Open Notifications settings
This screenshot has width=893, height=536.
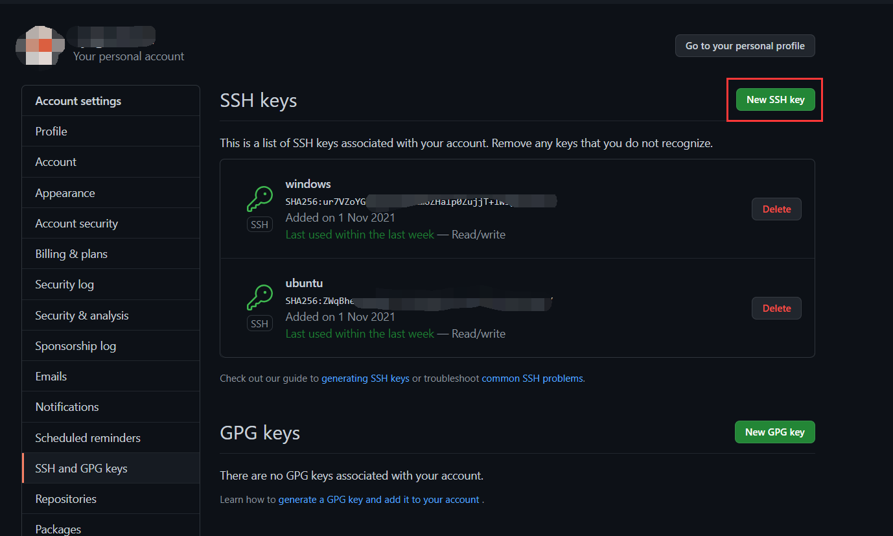(x=67, y=406)
